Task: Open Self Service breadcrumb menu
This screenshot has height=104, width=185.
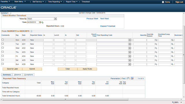Action: coord(38,2)
